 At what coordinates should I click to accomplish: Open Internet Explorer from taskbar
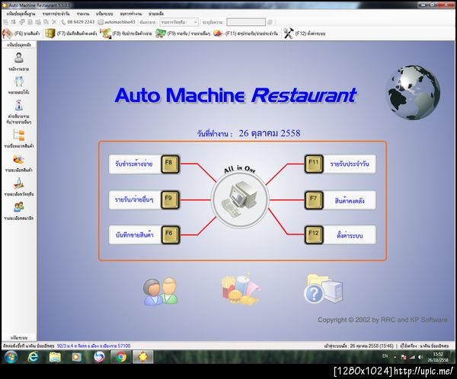(x=33, y=357)
